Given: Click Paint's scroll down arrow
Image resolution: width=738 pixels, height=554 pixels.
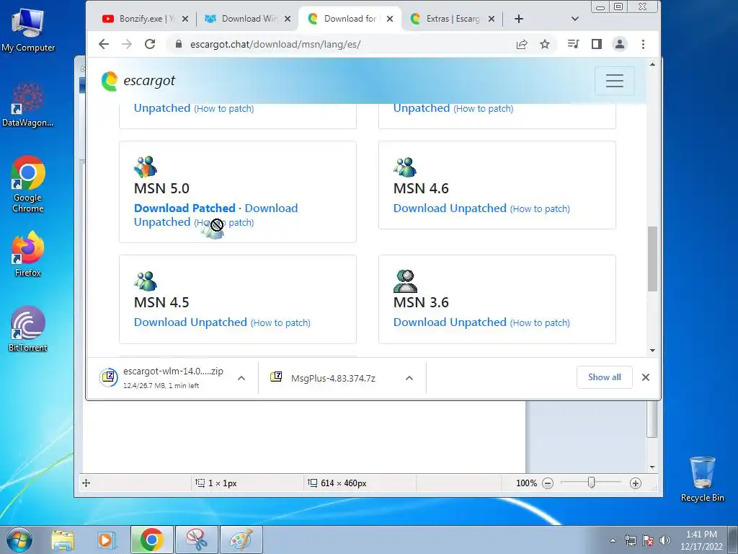Looking at the screenshot, I should click(x=652, y=467).
